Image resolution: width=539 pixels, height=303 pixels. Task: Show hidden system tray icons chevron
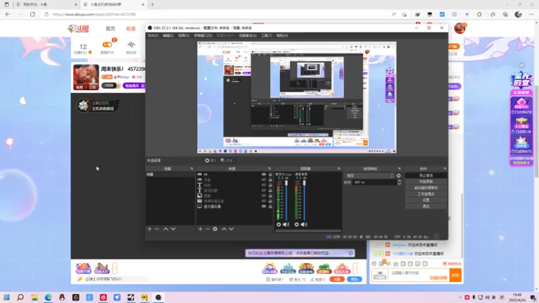point(460,298)
